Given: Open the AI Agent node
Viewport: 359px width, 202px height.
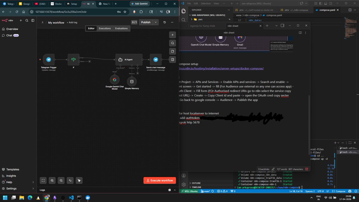Looking at the screenshot, I should point(128,59).
